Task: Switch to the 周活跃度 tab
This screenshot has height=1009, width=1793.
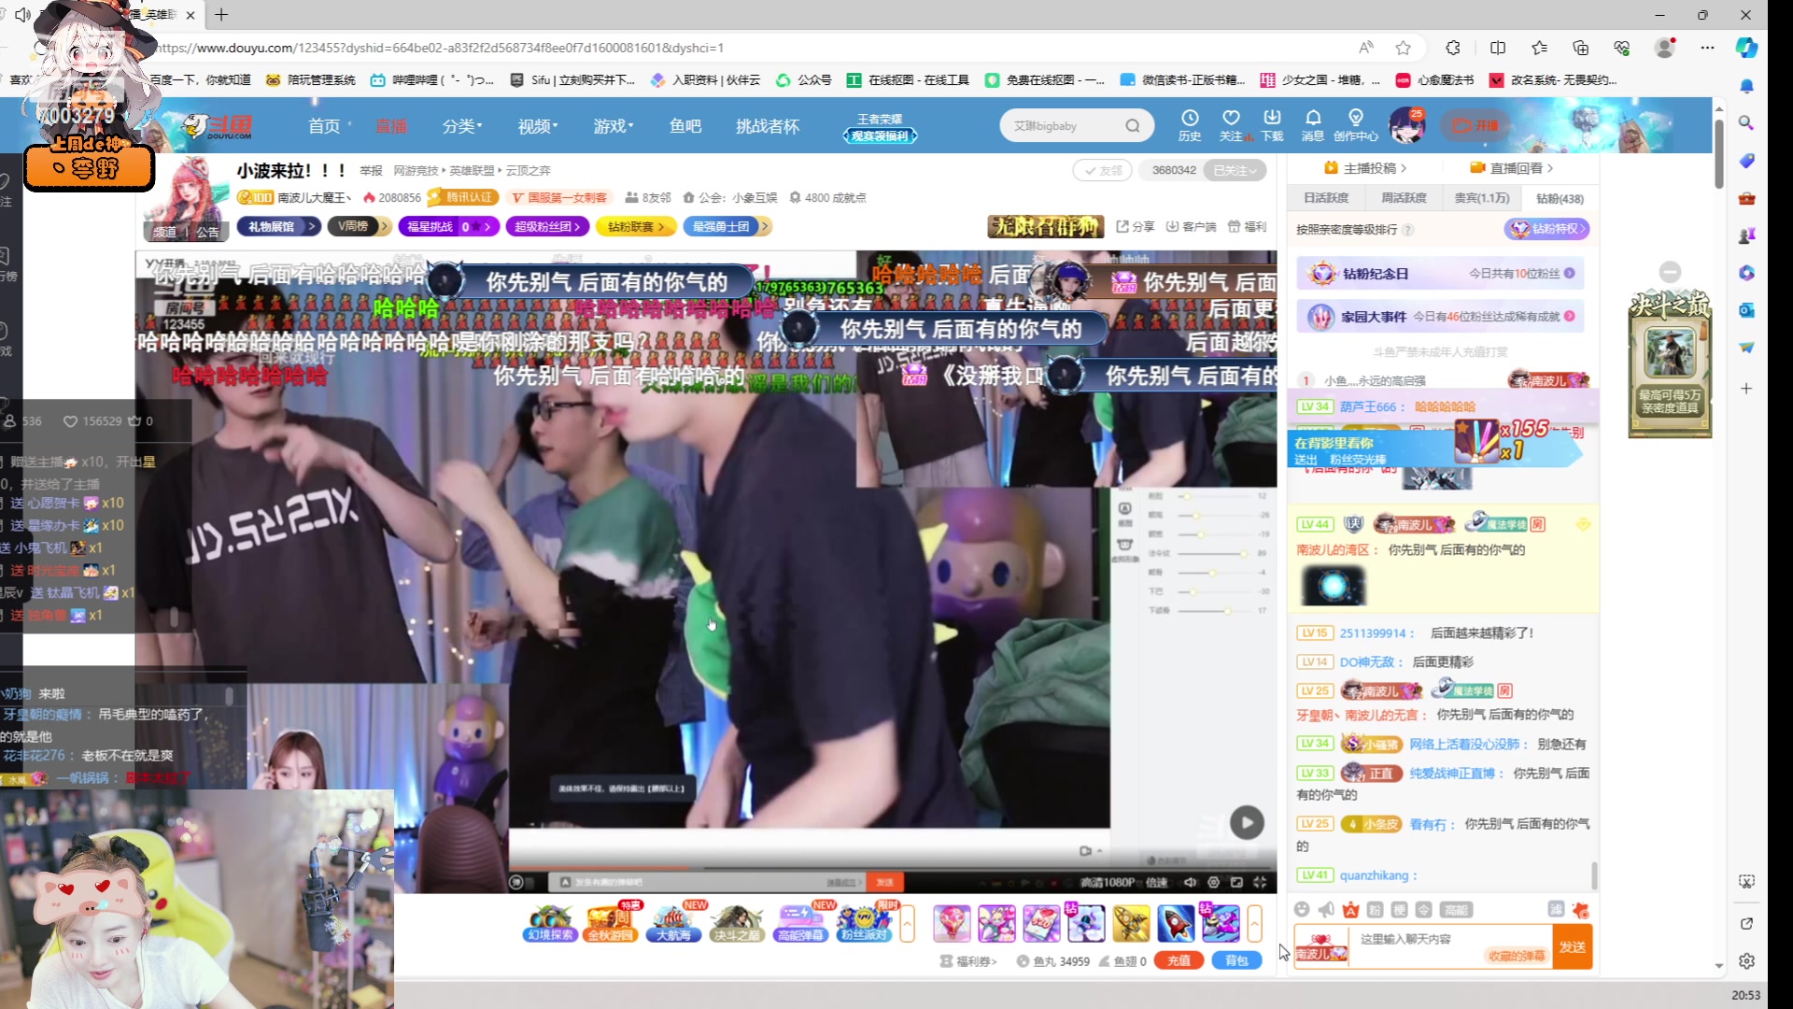Action: 1404,198
